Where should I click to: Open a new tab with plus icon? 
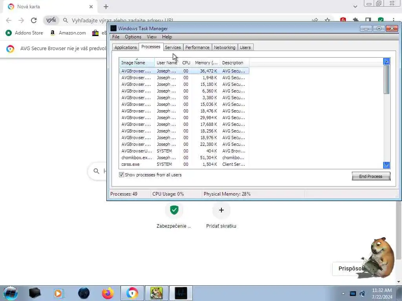[x=106, y=7]
